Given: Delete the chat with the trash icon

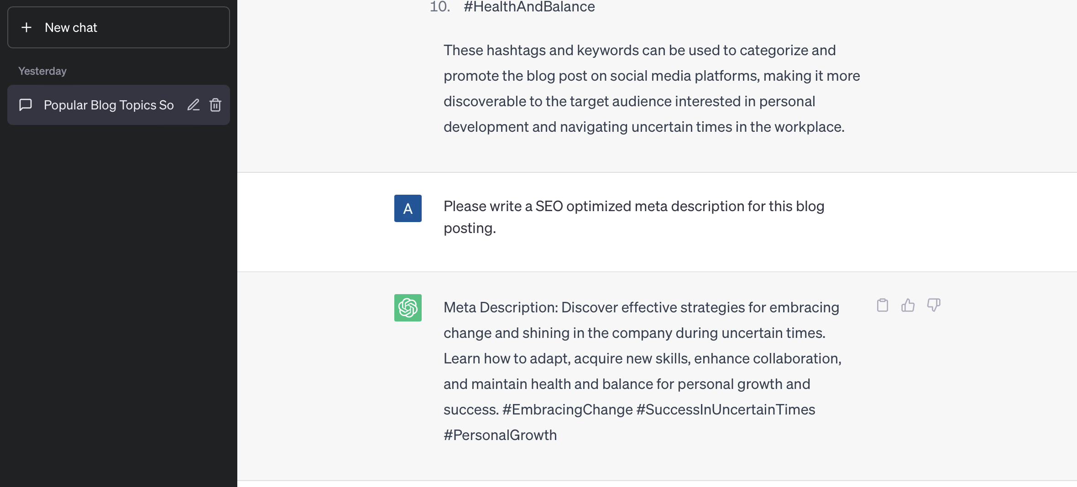Looking at the screenshot, I should point(215,105).
